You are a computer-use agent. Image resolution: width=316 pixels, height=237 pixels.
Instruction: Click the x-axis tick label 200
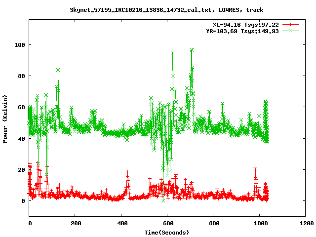pos(76,223)
